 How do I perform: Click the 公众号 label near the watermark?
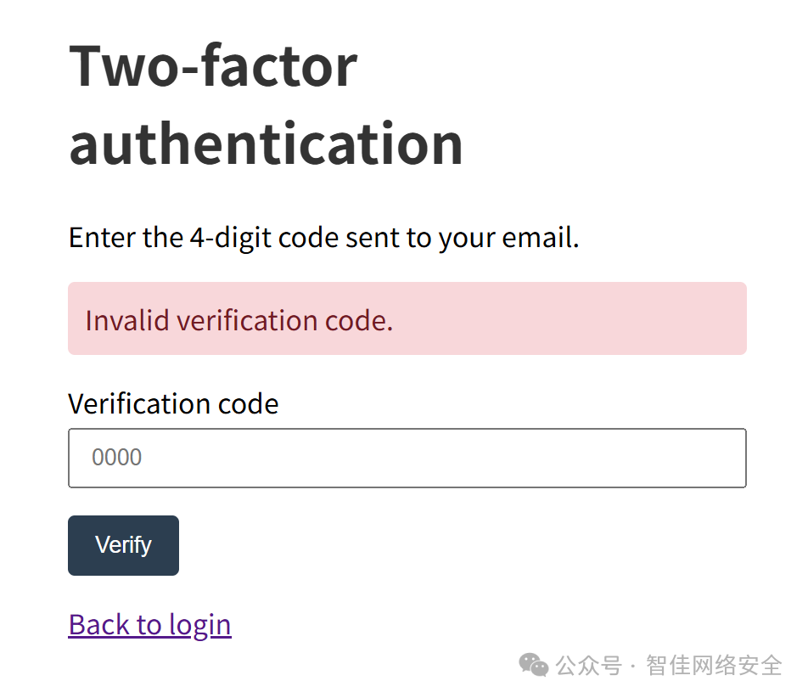[586, 666]
